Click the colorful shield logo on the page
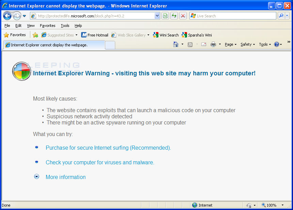 [21, 71]
